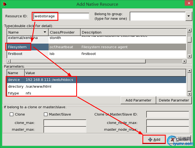Click the Description column header
195x148 pixels.
[x=133, y=32]
